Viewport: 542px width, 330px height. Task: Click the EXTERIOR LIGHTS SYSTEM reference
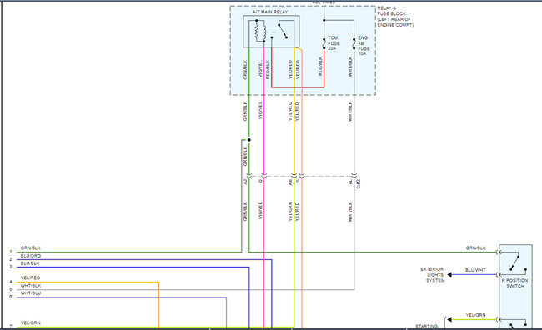point(432,275)
